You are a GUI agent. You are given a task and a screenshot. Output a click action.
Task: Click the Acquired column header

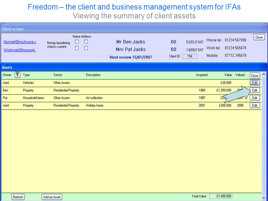202,75
